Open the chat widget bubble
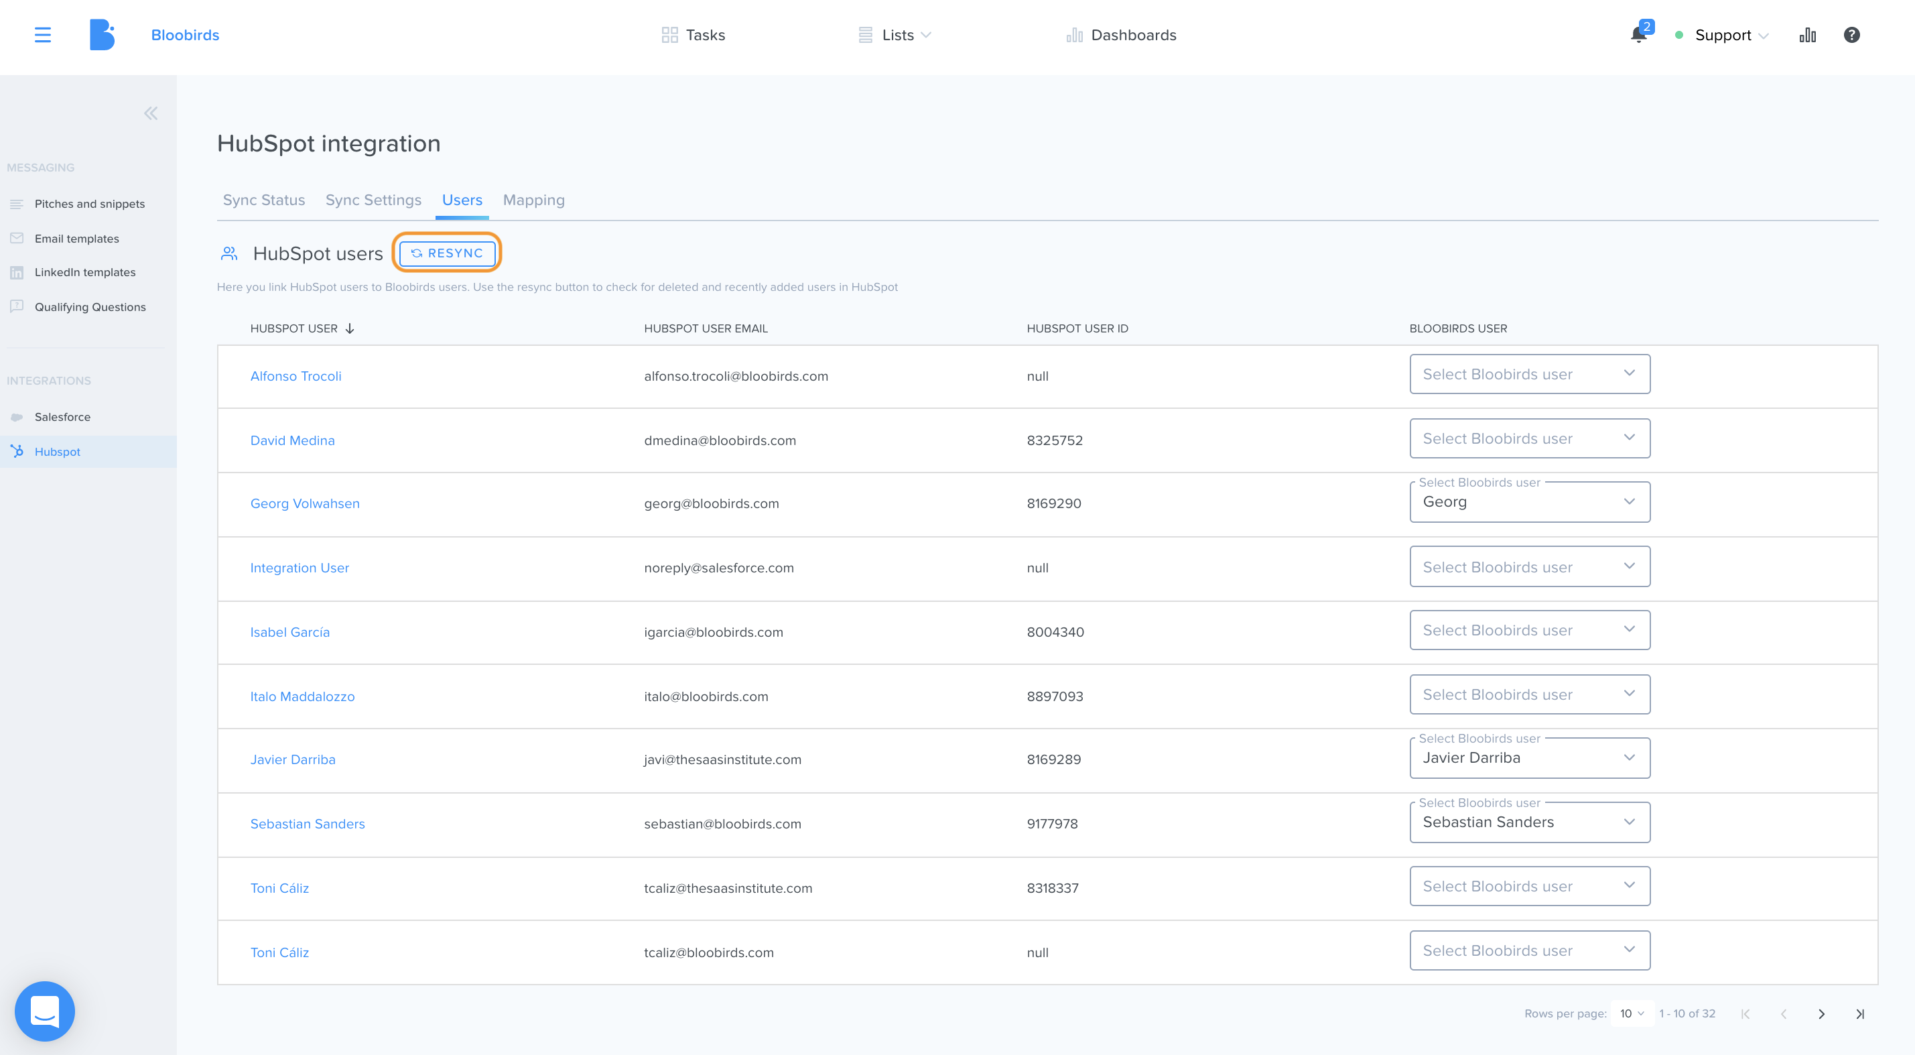Screen dimensions: 1915x1055 coord(45,1011)
